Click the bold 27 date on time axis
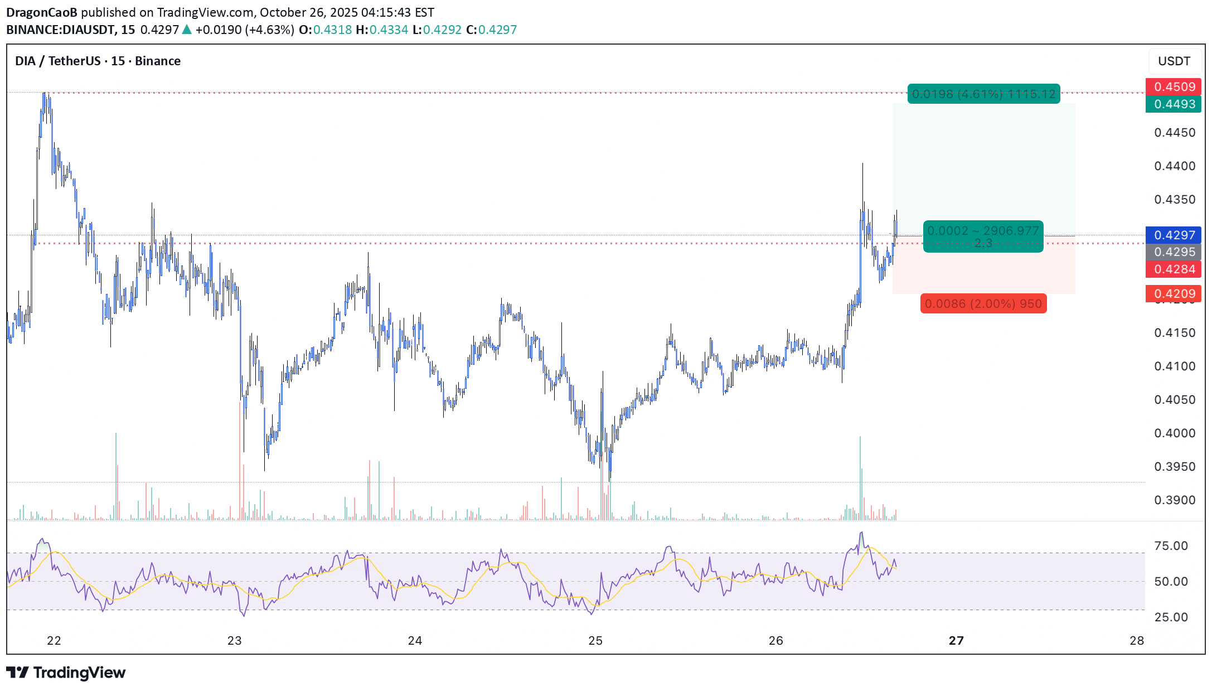The width and height of the screenshot is (1212, 691). pos(956,640)
